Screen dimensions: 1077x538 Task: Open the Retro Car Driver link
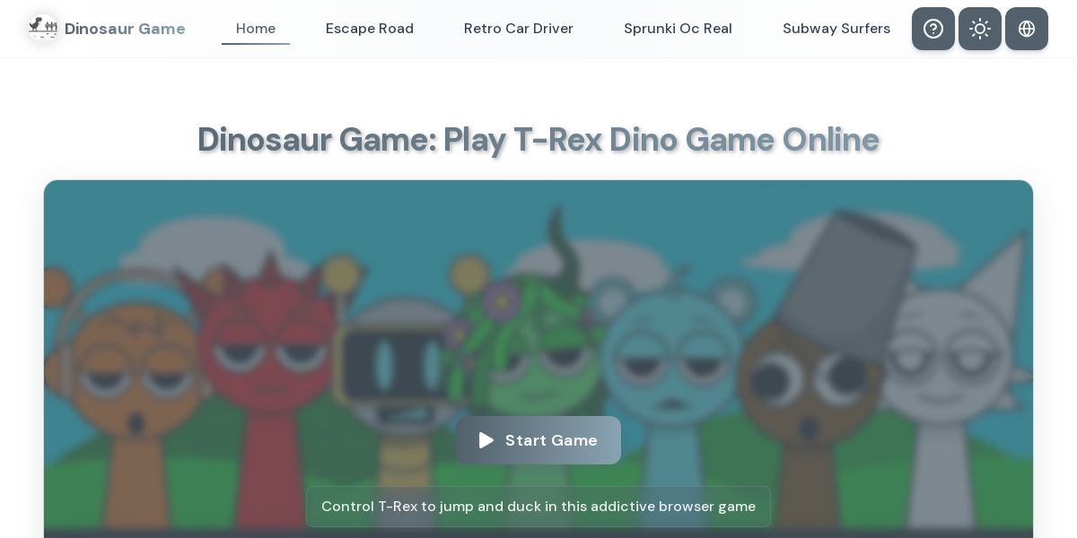click(x=519, y=29)
